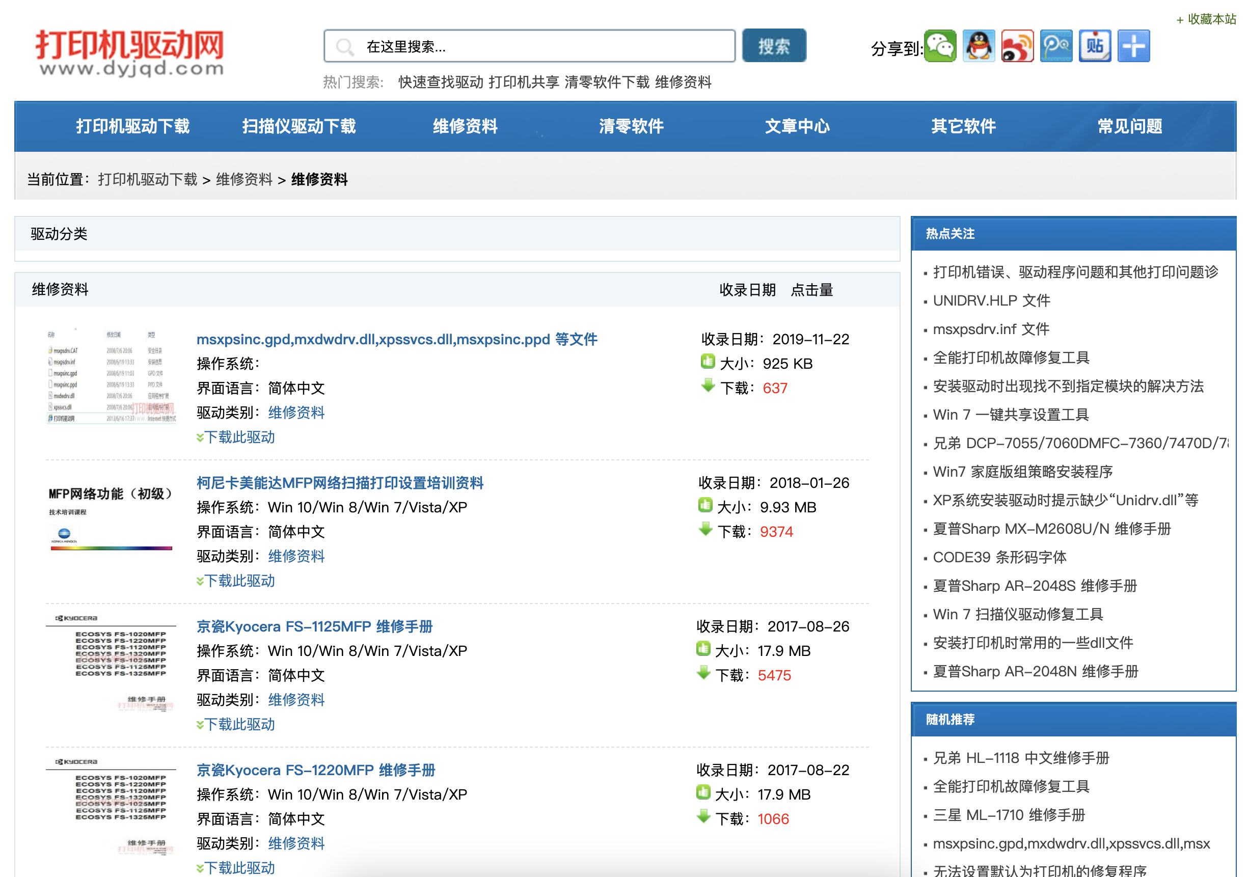Open 三星 ML-1710 维修手册 link
This screenshot has height=877, width=1248.
(1009, 814)
